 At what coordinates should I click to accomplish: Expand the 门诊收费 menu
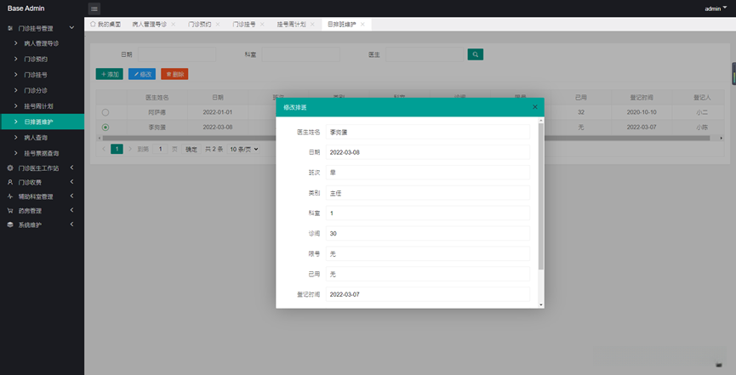[x=71, y=182]
